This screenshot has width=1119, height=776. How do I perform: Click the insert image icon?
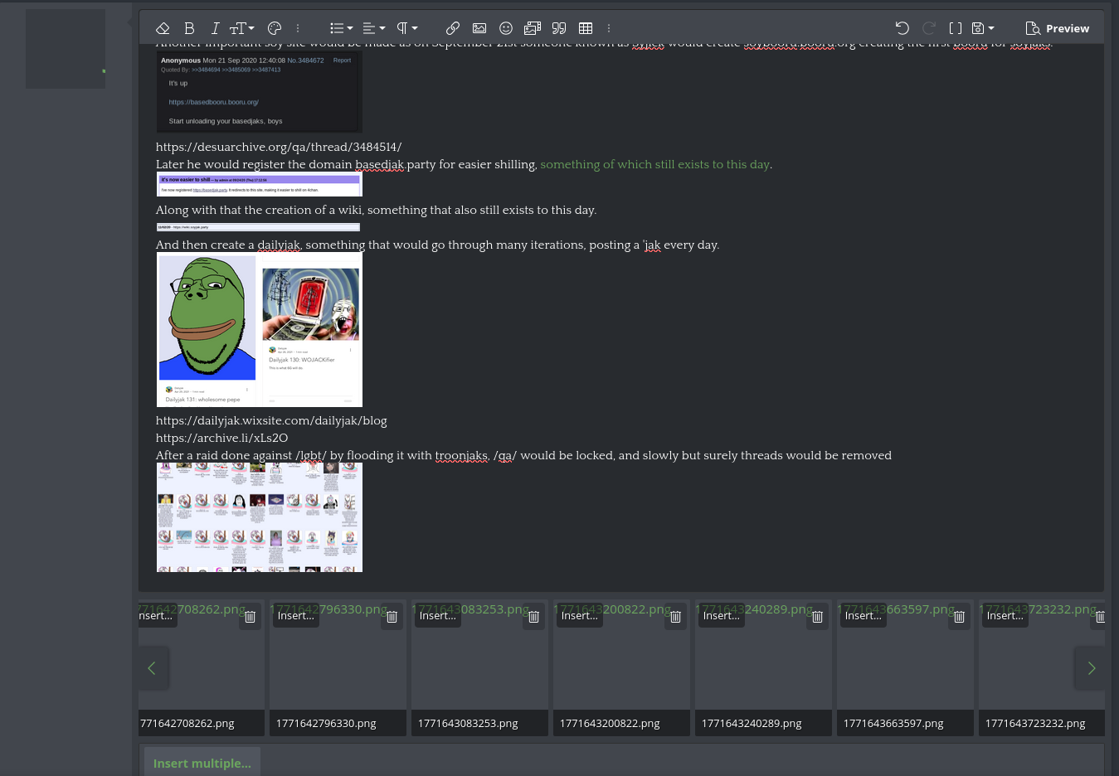pyautogui.click(x=479, y=28)
